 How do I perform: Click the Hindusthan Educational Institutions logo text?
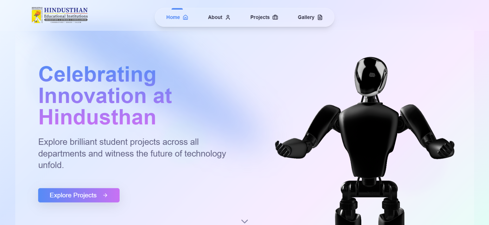pos(66,15)
